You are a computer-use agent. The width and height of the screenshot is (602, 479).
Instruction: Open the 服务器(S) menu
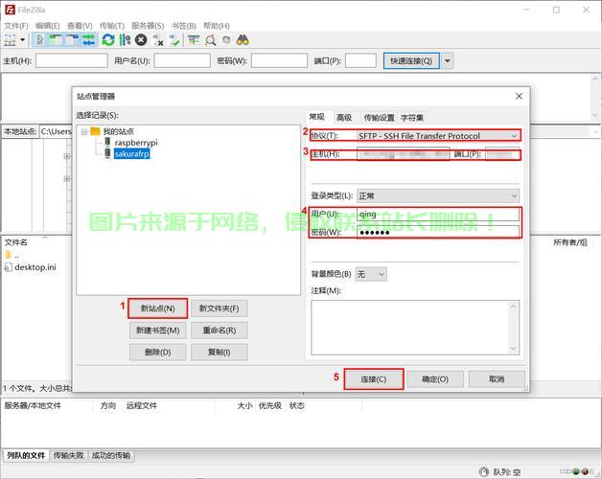click(148, 26)
